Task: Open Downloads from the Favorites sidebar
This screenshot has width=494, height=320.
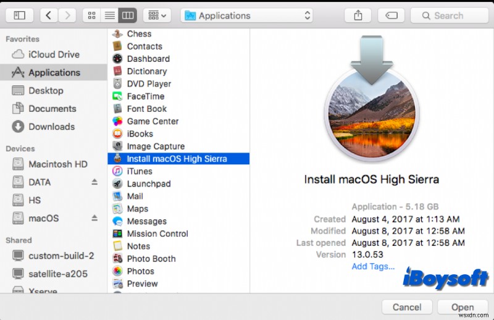Action: tap(54, 127)
